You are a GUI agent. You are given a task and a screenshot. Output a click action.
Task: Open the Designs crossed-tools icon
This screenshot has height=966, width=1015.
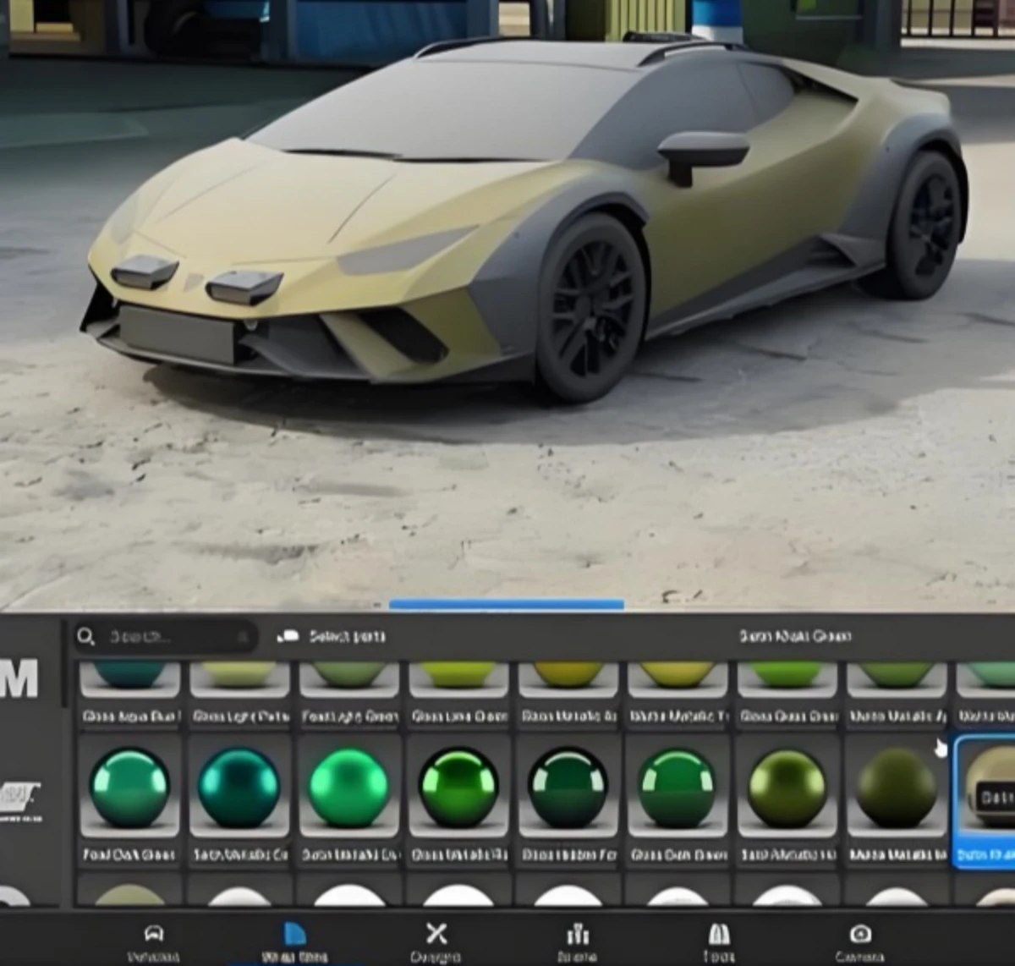pos(436,934)
